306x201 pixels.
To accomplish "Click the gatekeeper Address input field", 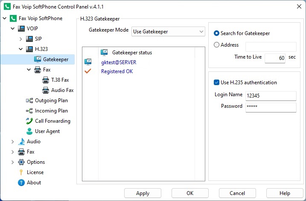I will (271, 47).
